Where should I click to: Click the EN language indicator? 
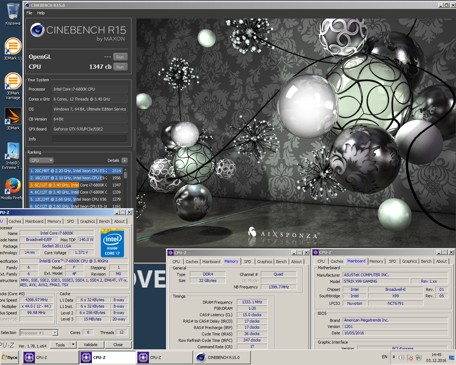[384, 357]
